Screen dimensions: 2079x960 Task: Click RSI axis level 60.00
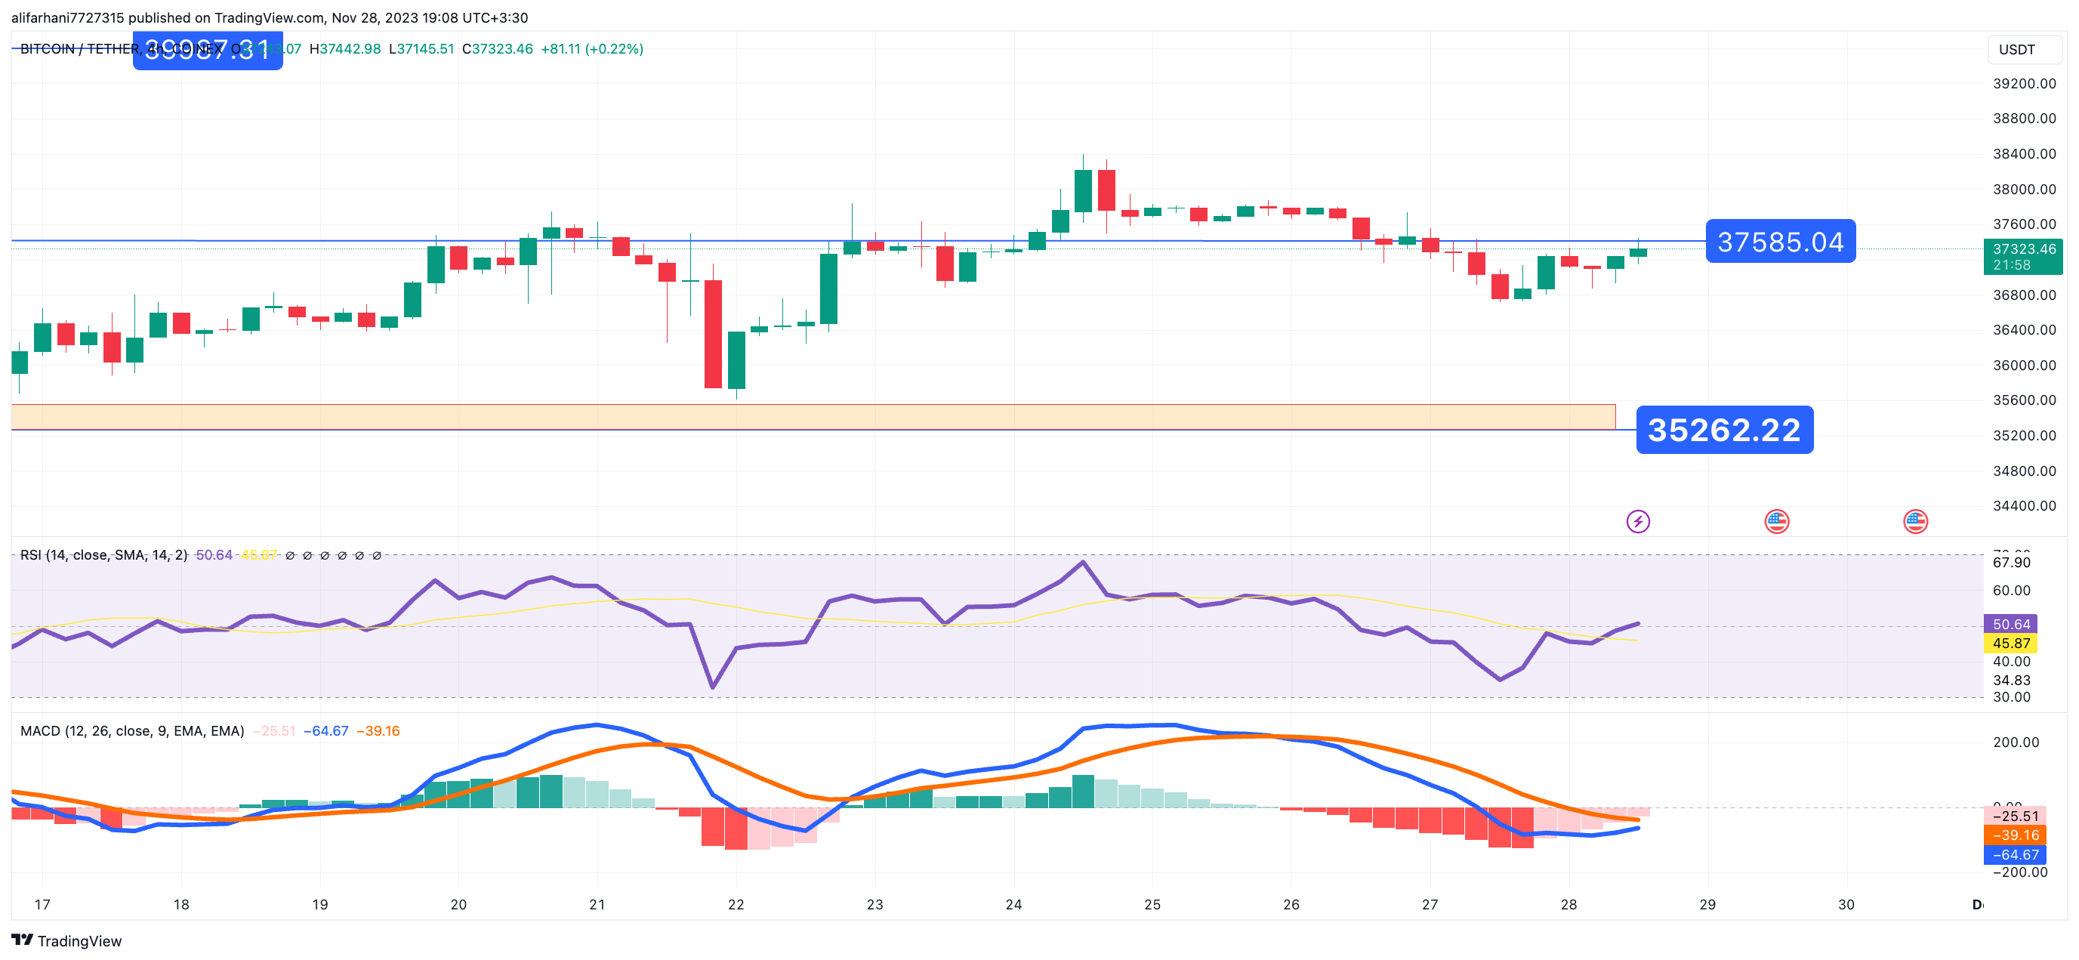[x=2011, y=590]
